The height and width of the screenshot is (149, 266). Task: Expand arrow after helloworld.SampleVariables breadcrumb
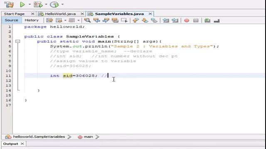click(69, 137)
